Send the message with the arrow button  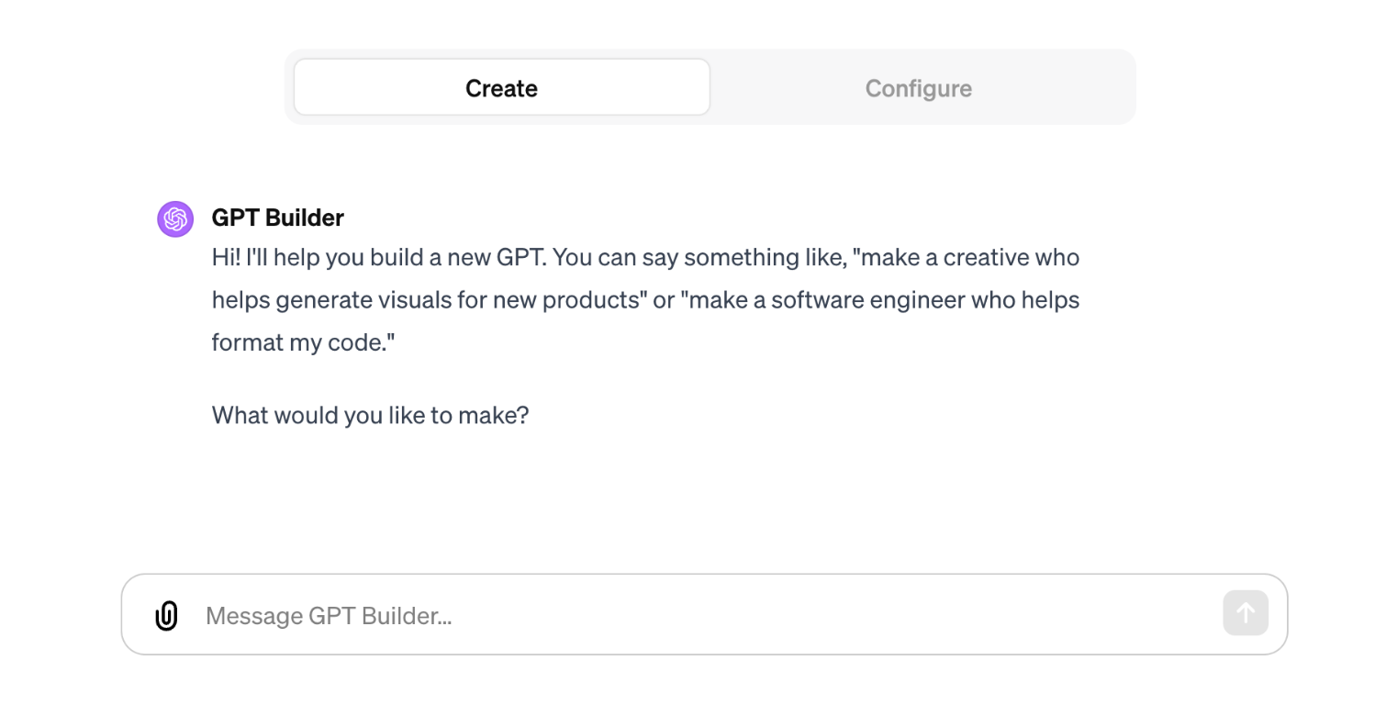point(1246,613)
